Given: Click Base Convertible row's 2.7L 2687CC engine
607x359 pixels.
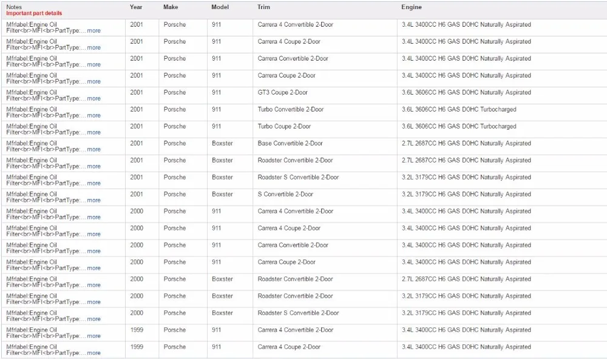Looking at the screenshot, I should pyautogui.click(x=466, y=144).
